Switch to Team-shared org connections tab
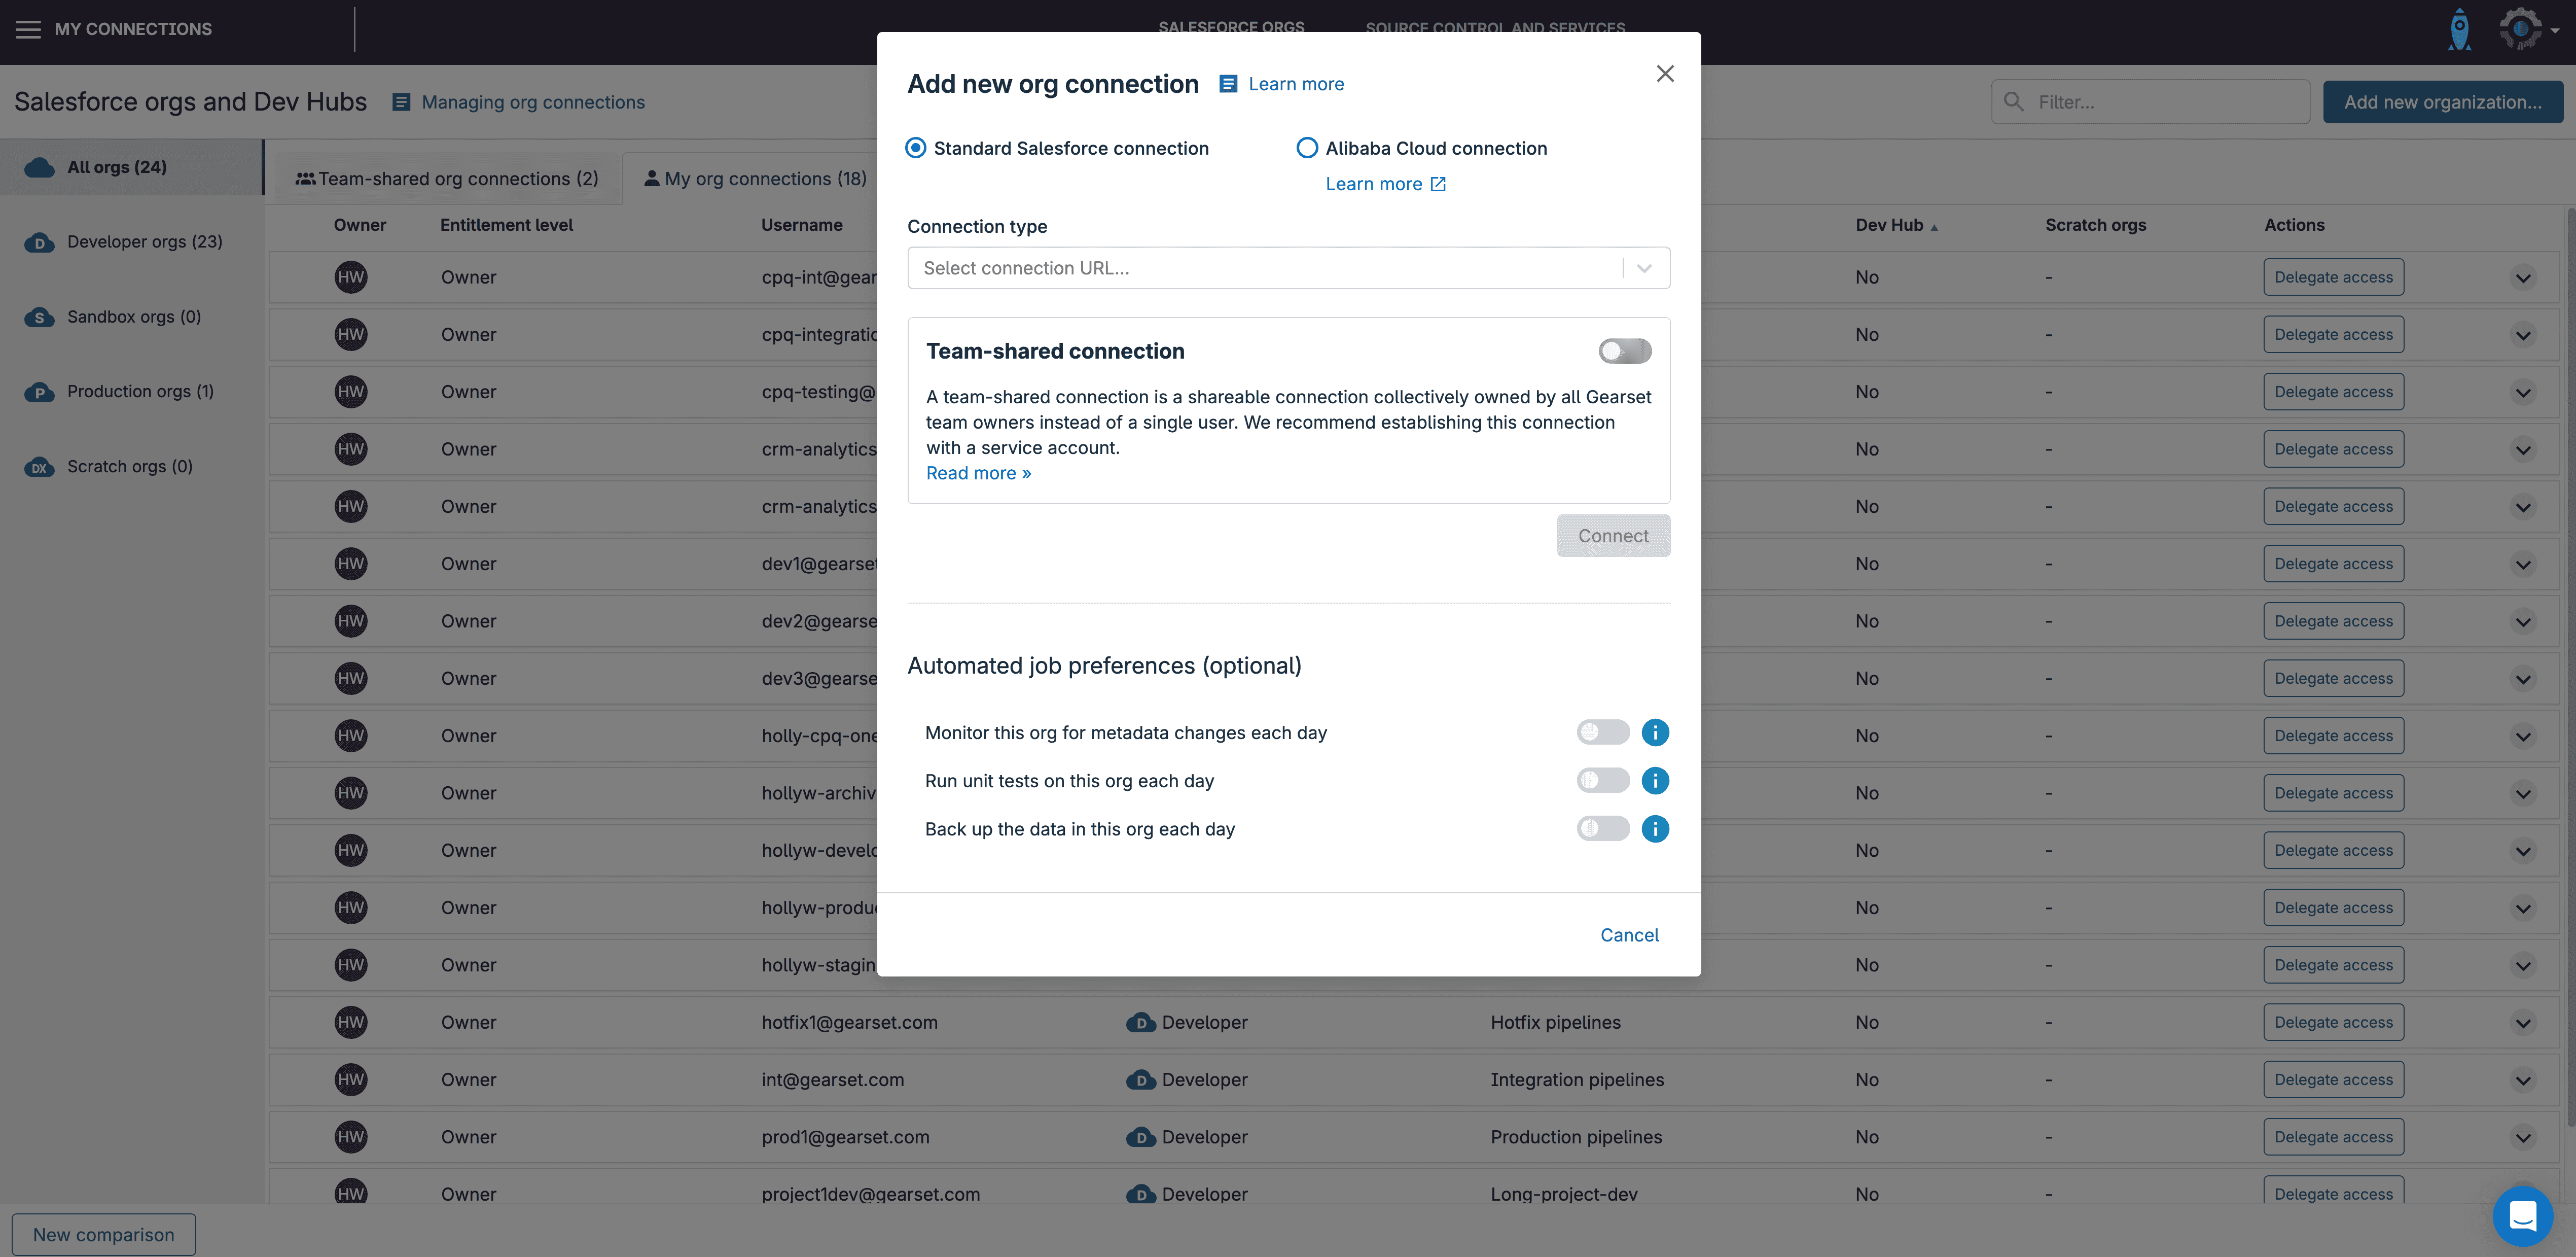 pyautogui.click(x=447, y=179)
